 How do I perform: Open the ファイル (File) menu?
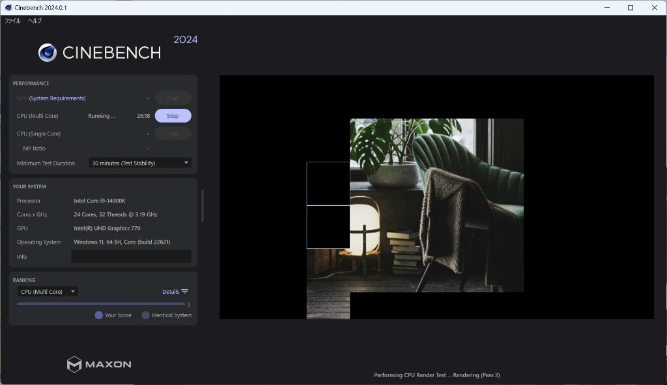(x=12, y=21)
